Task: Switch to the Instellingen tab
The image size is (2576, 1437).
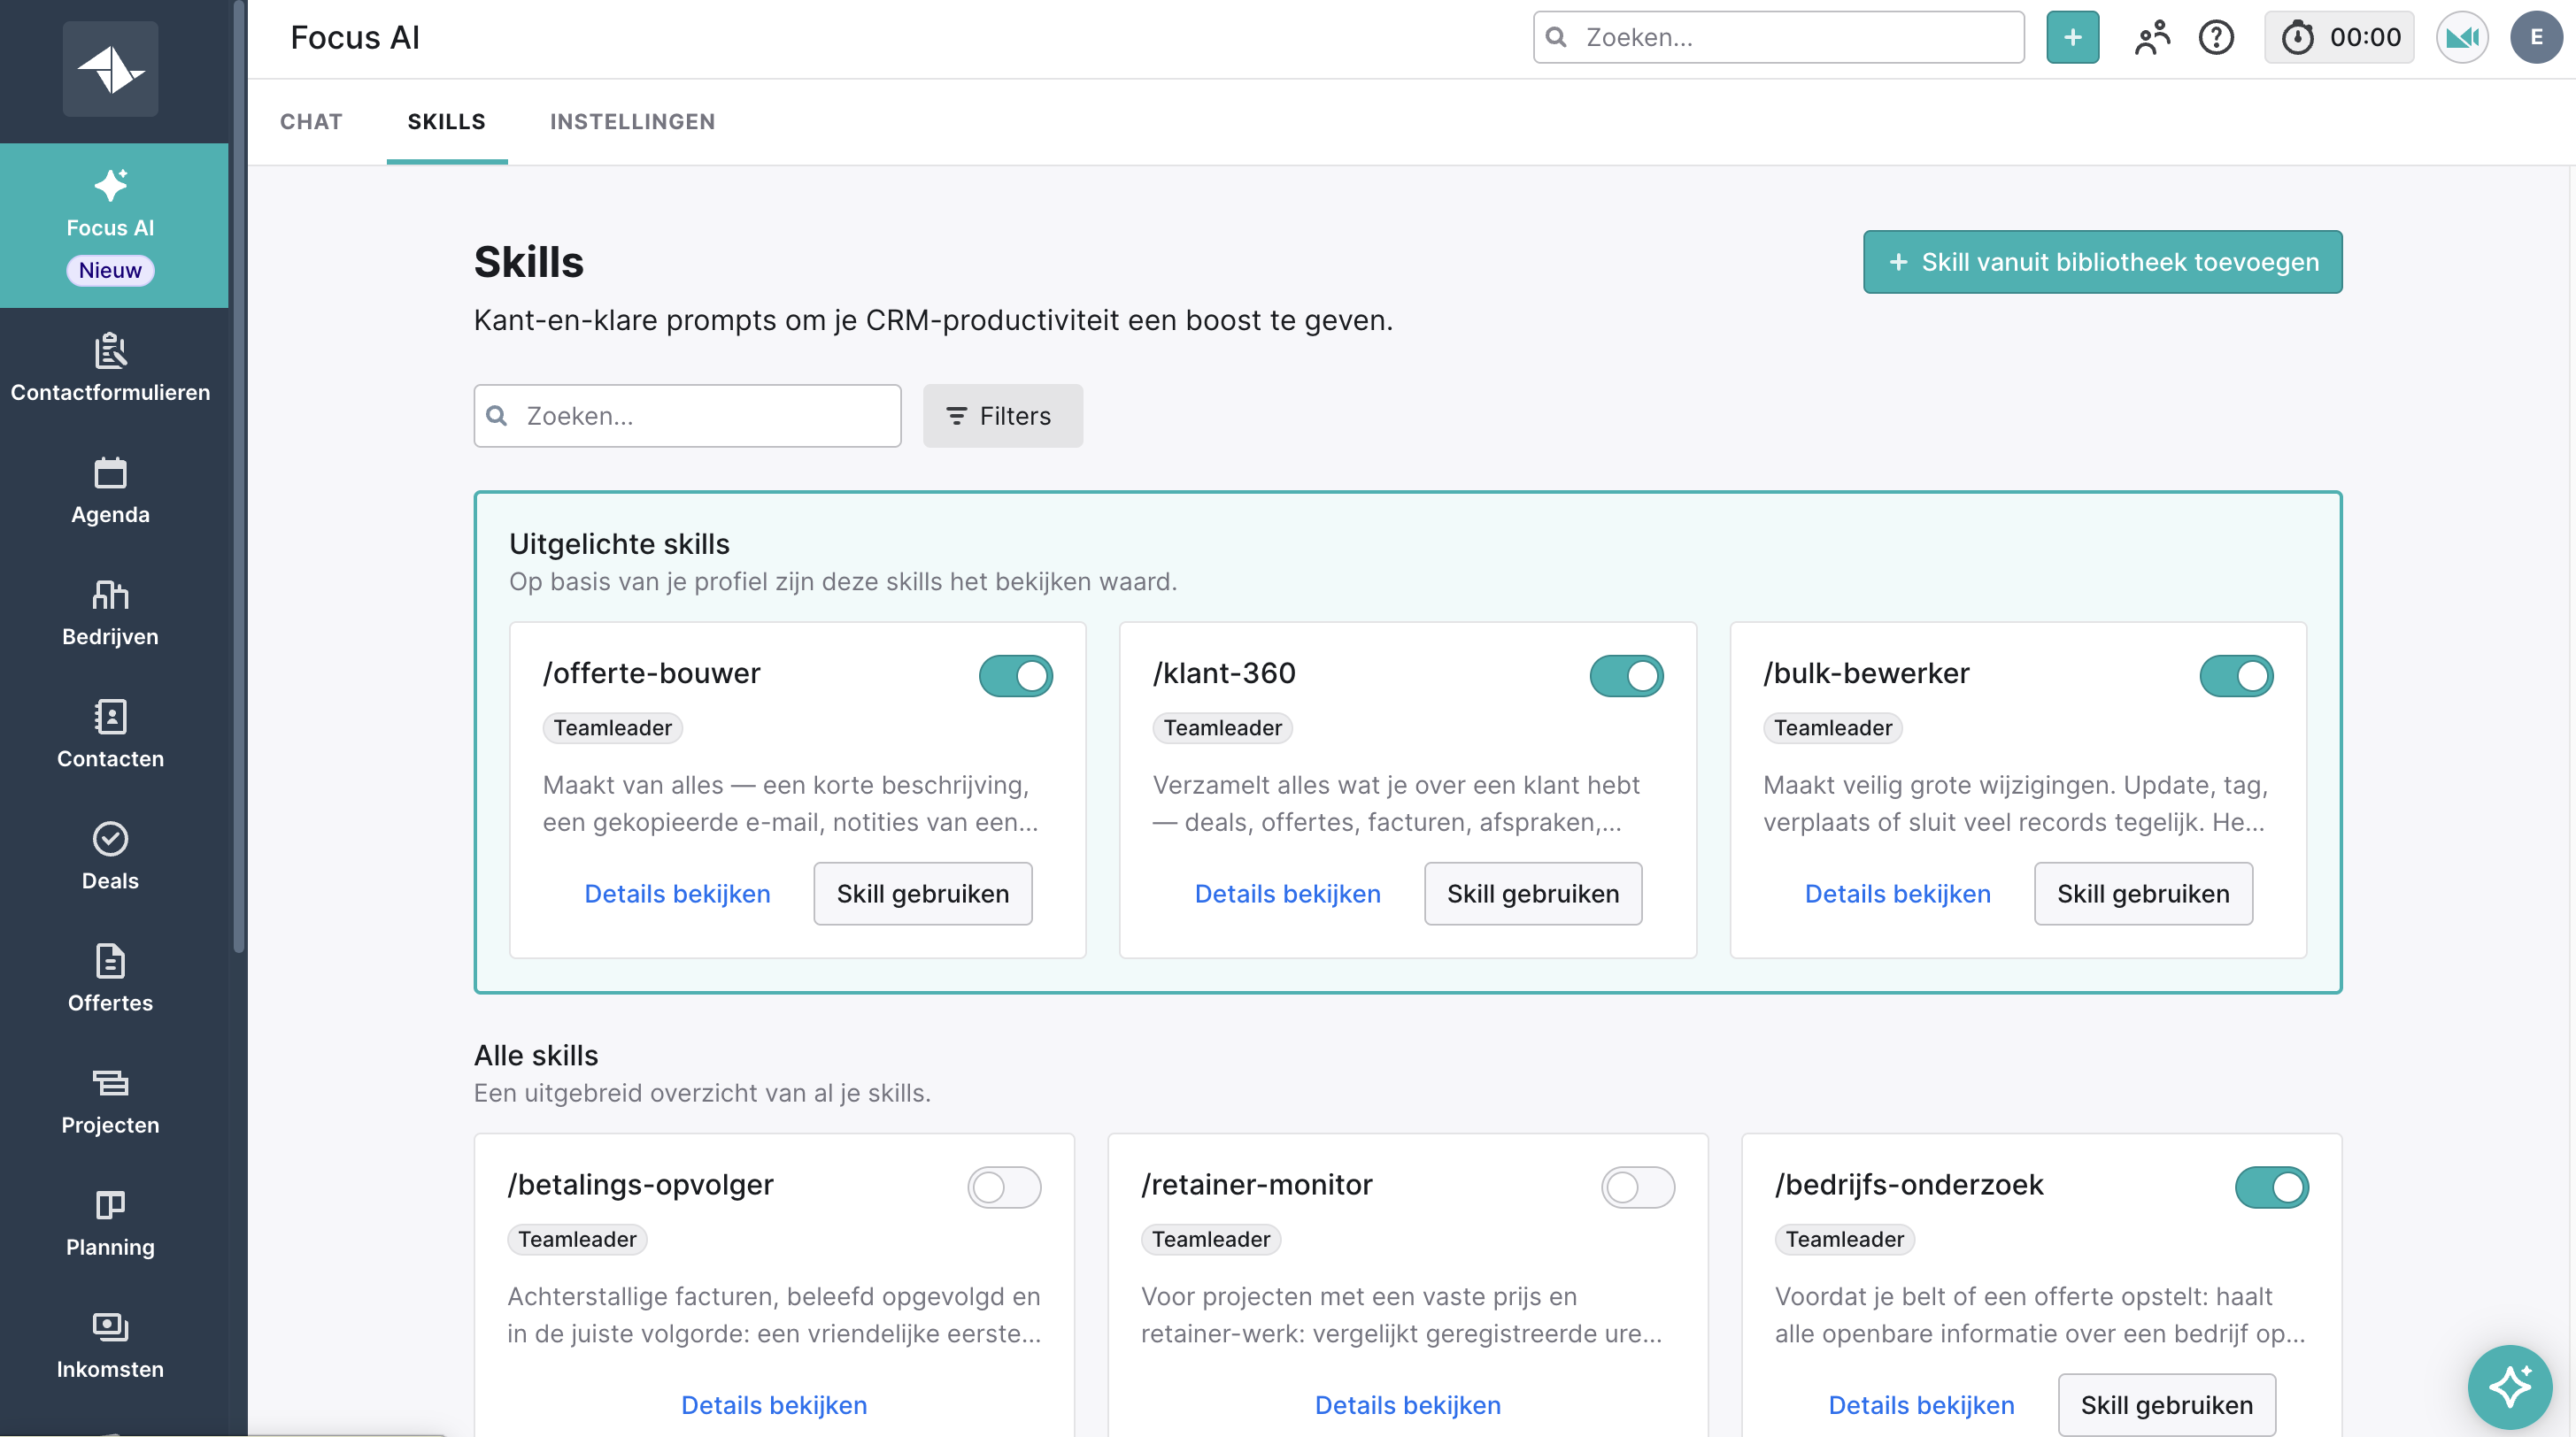Action: point(632,122)
